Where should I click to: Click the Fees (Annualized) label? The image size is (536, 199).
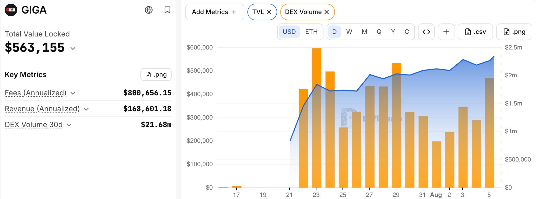(36, 93)
